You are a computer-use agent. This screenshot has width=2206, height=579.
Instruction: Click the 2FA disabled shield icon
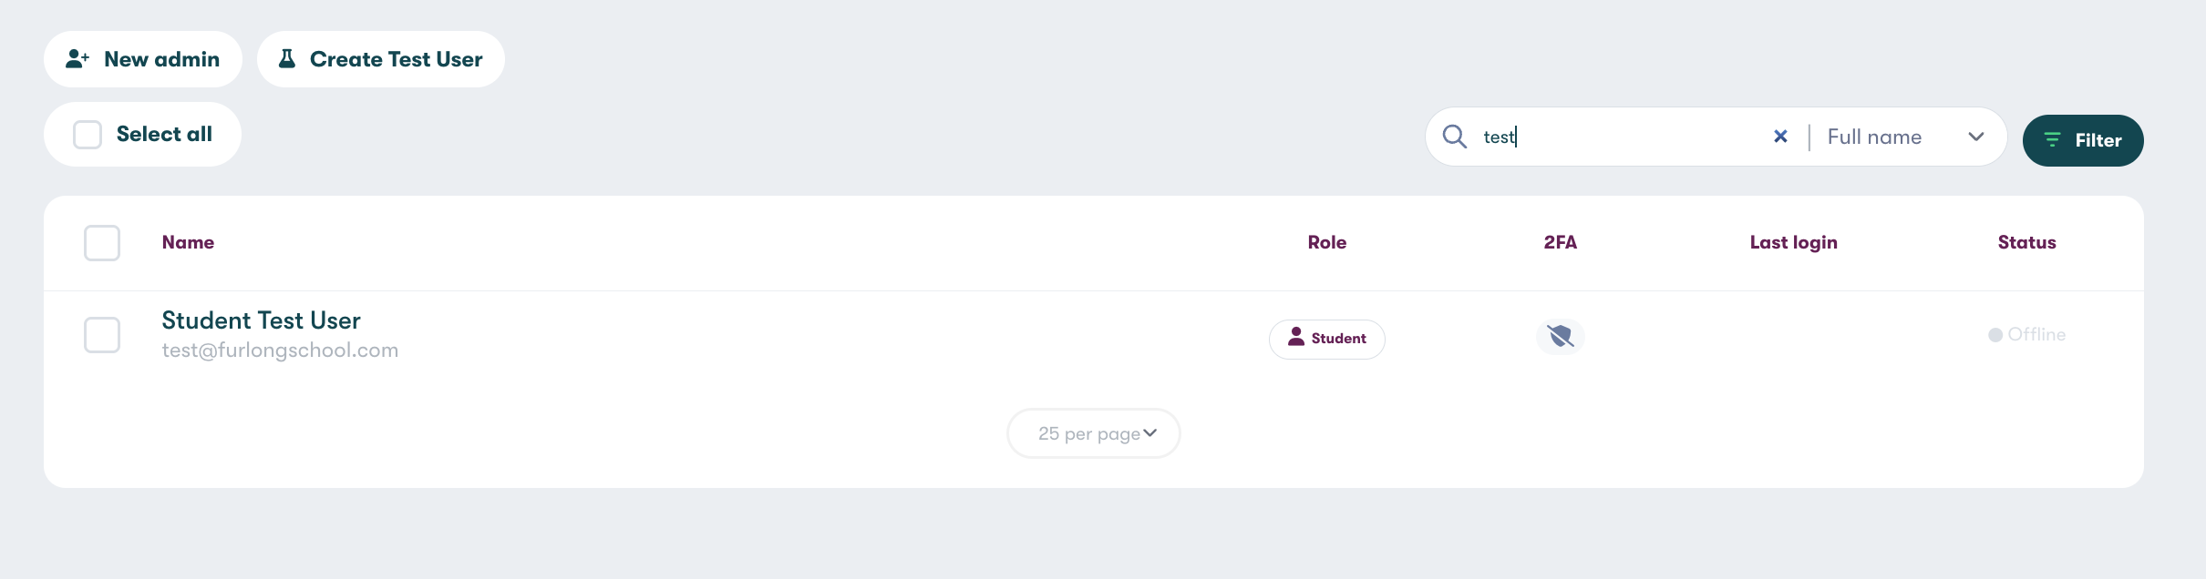1561,337
